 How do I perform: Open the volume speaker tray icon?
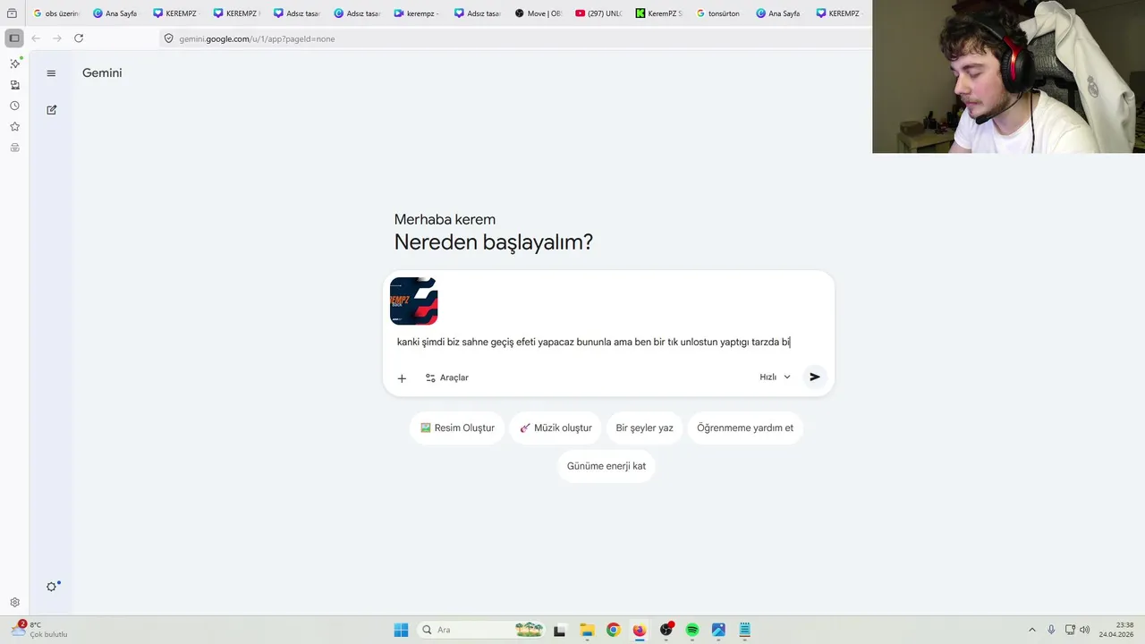[x=1085, y=630]
